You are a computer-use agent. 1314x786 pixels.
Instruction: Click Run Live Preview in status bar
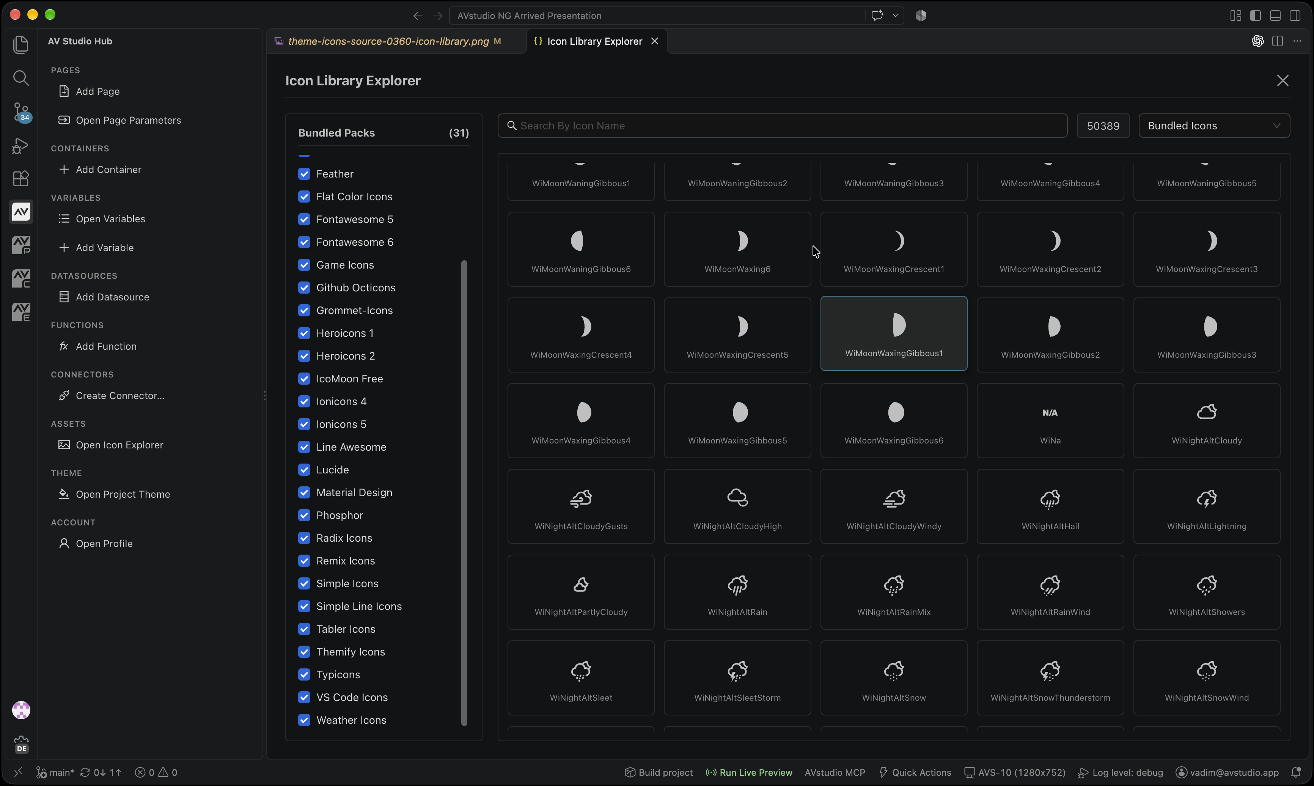click(749, 772)
